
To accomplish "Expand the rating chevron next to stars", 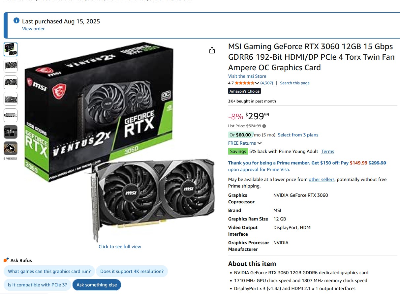I will [257, 83].
